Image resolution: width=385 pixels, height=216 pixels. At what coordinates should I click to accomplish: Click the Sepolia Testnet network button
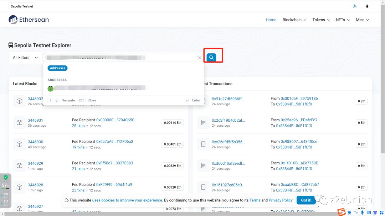pyautogui.click(x=22, y=6)
